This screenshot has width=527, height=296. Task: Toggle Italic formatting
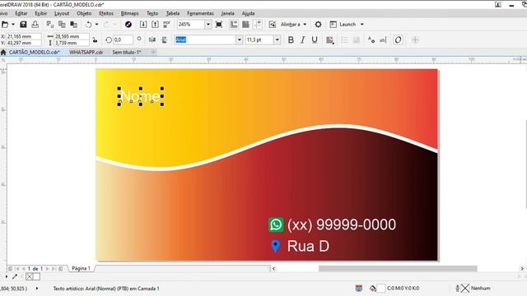(x=302, y=40)
